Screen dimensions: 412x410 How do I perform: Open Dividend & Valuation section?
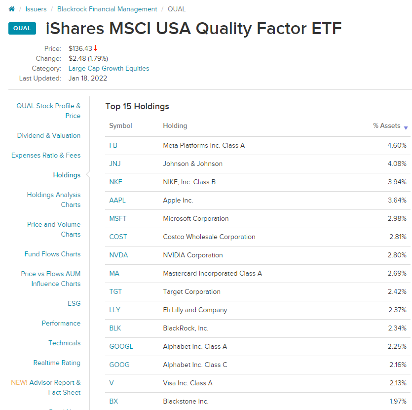pyautogui.click(x=49, y=135)
